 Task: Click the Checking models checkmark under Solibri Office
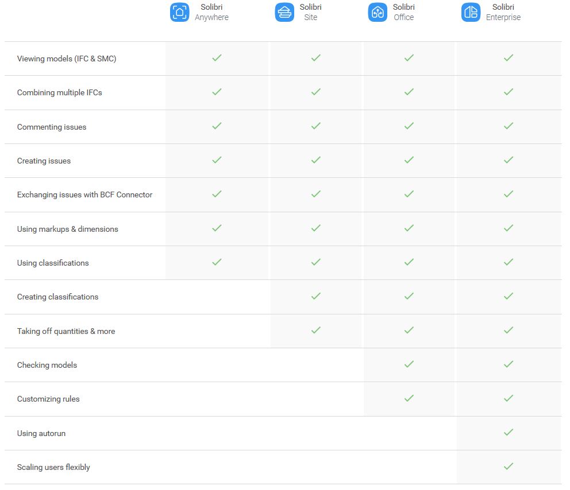coord(409,364)
